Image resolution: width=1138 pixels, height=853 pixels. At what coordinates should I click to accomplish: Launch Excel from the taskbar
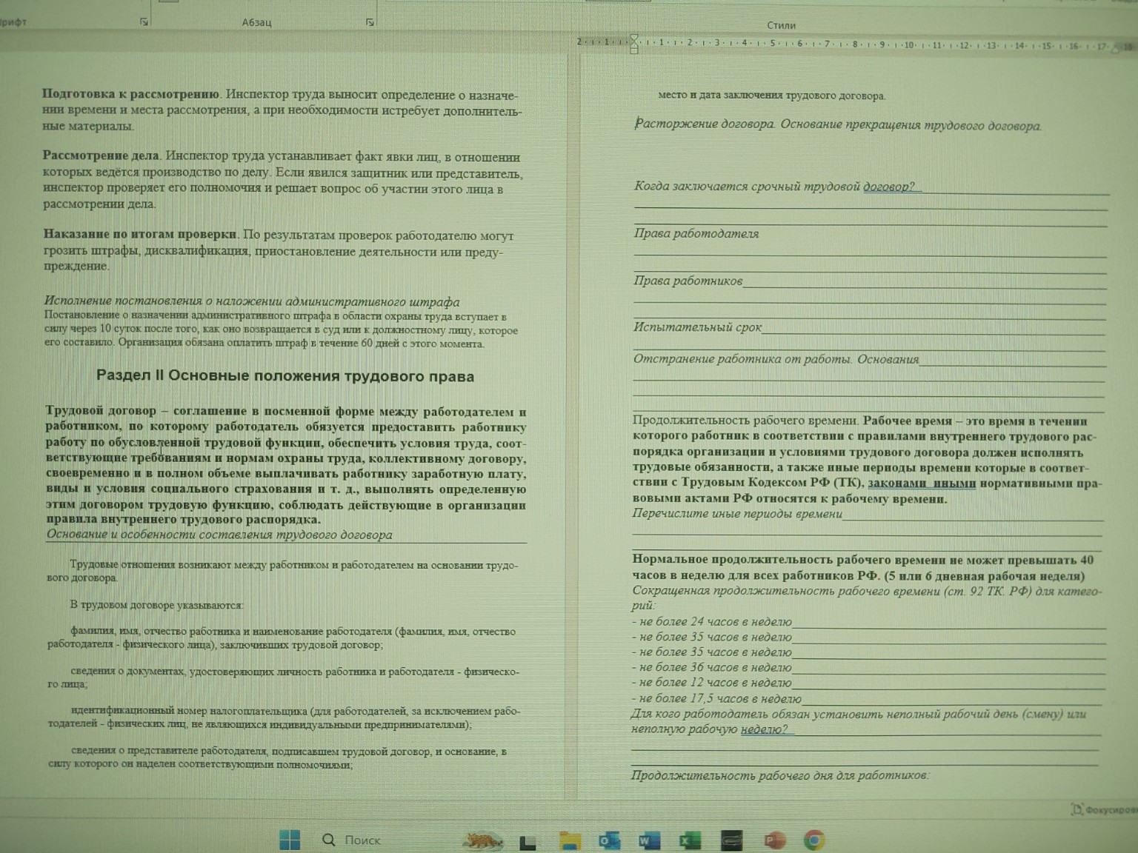click(x=690, y=840)
